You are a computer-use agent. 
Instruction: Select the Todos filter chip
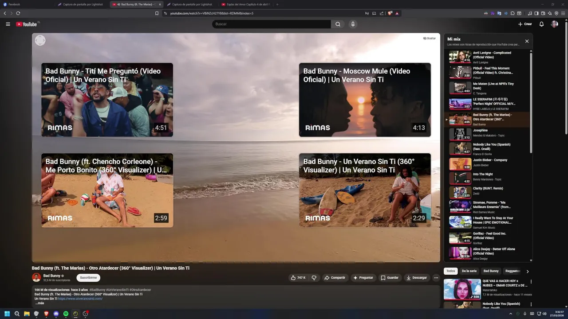tap(450, 271)
